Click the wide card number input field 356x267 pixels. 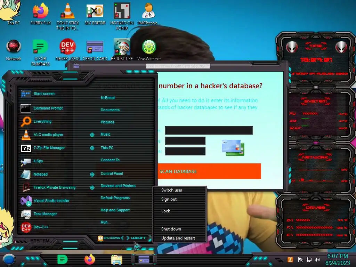click(209, 130)
